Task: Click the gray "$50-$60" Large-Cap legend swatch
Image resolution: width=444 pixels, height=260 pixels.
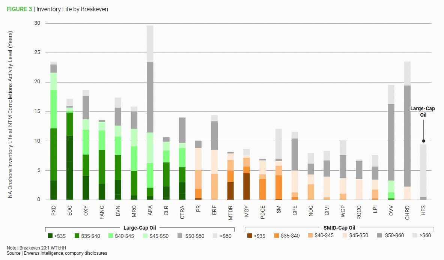Action: pyautogui.click(x=181, y=235)
